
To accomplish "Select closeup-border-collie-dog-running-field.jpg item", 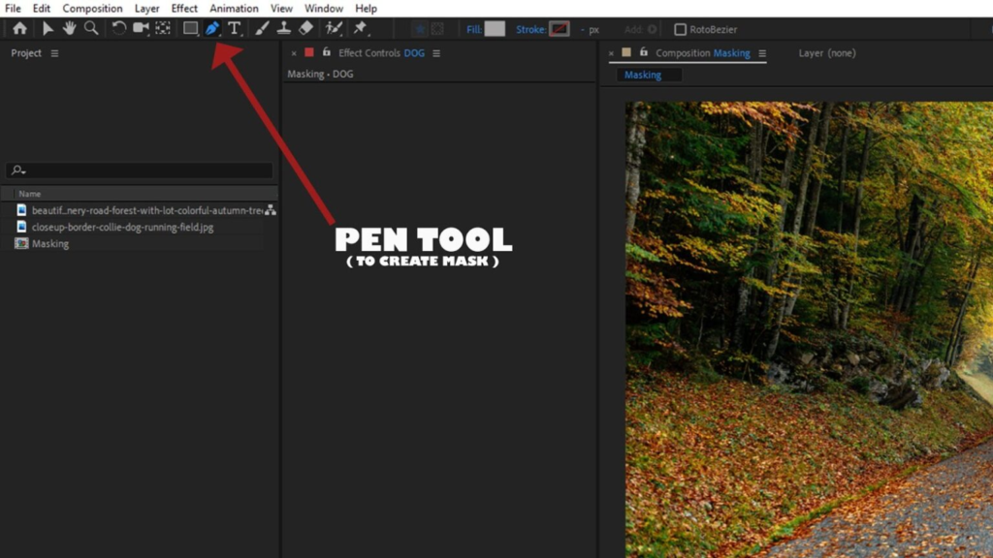I will 122,227.
